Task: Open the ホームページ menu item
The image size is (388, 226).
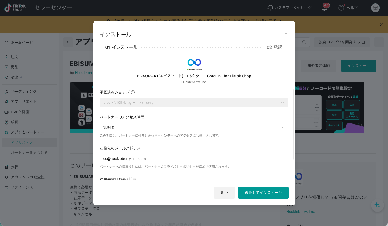Action: (30, 42)
